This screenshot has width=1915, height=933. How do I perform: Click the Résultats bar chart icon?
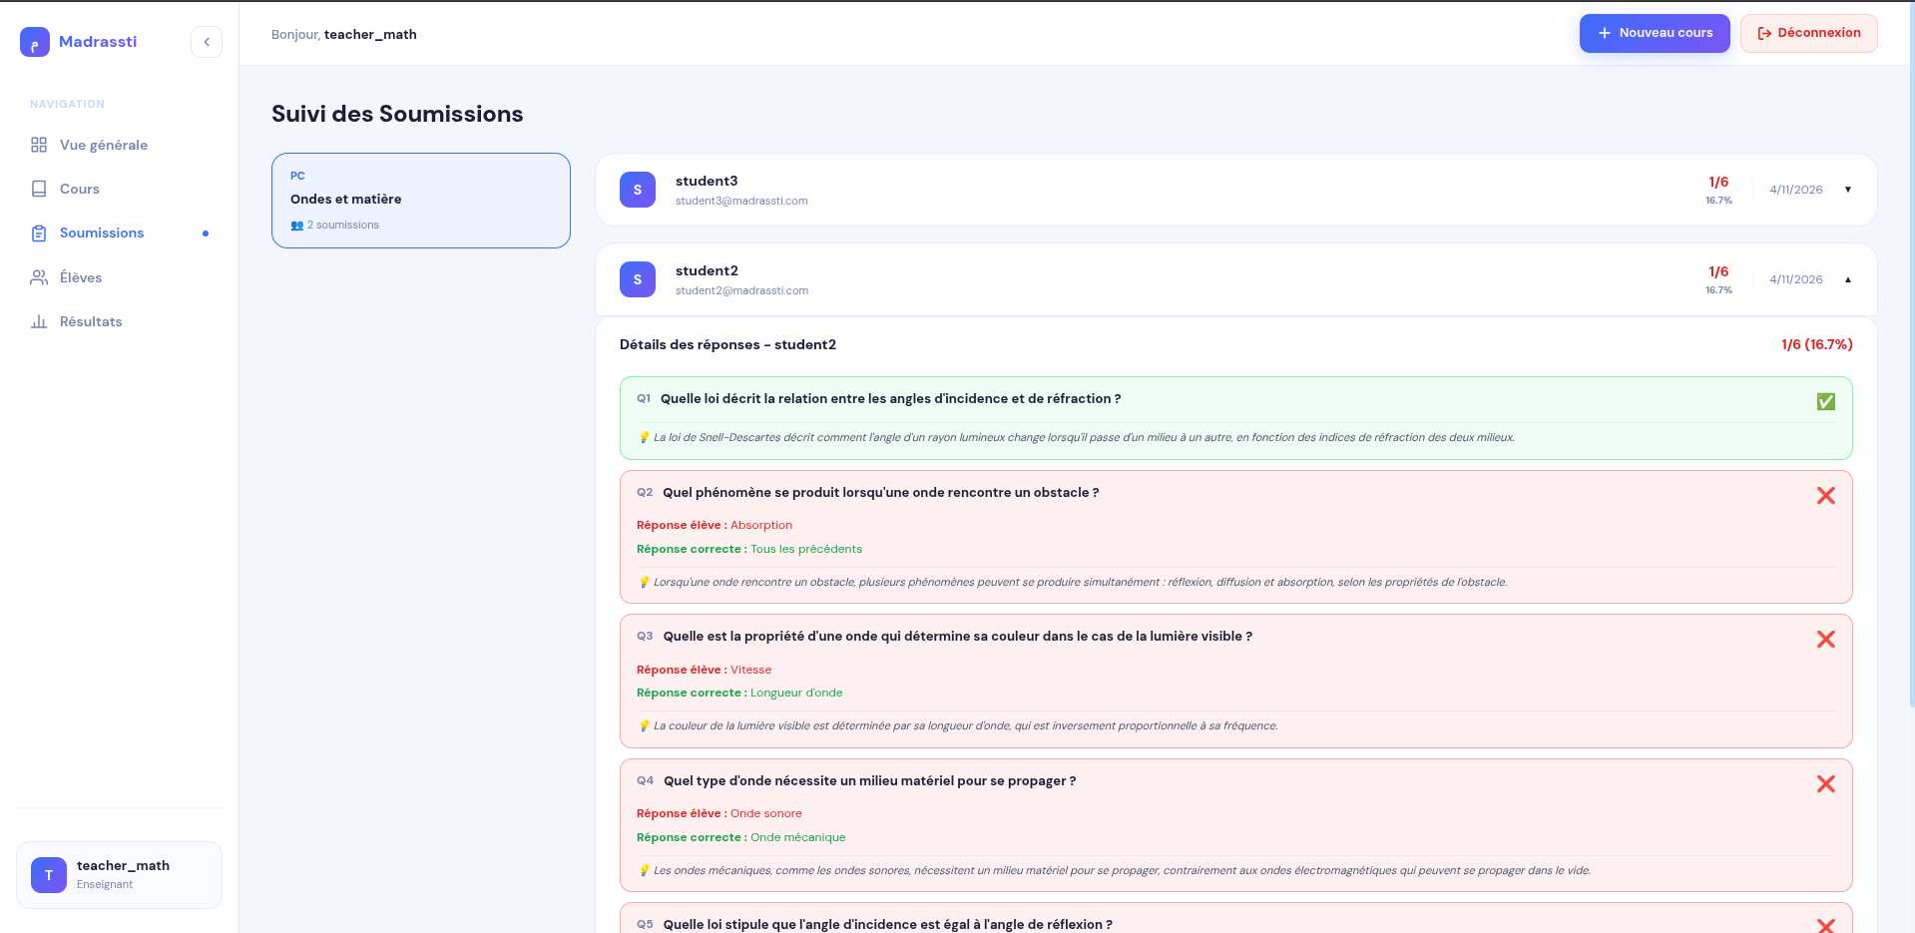pos(39,321)
